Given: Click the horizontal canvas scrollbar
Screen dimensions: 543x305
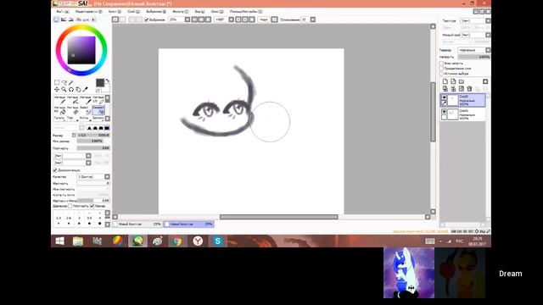Looking at the screenshot, I should point(279,217).
